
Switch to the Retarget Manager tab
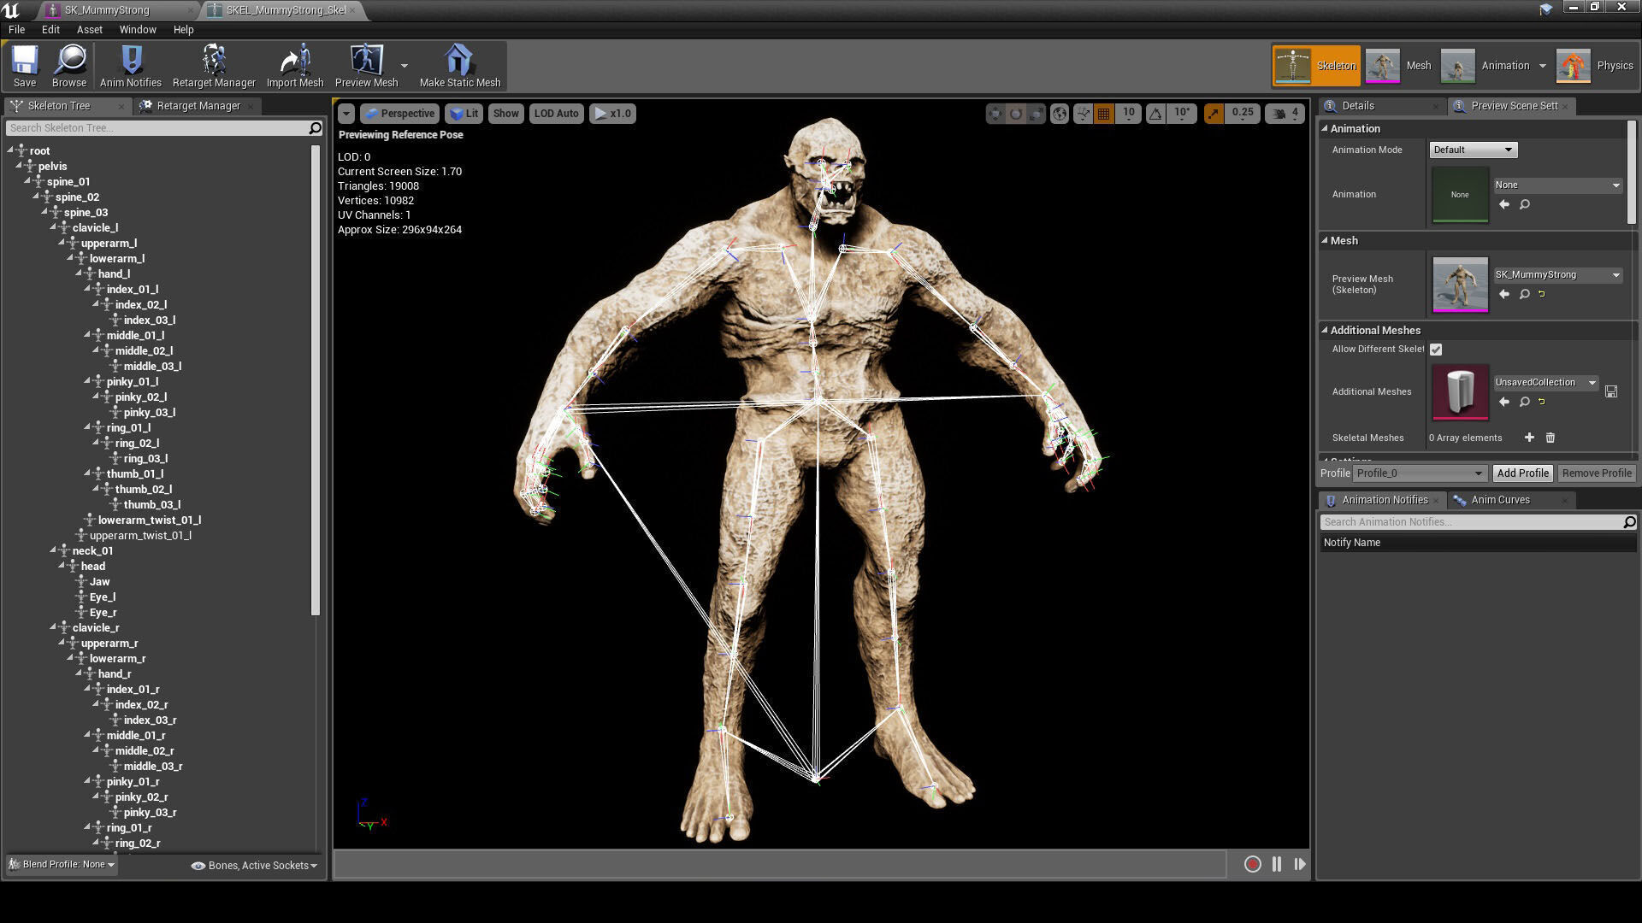198,106
